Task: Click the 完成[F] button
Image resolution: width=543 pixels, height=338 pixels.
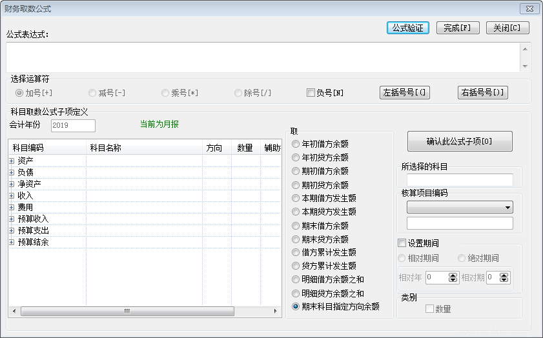Action: 457,28
